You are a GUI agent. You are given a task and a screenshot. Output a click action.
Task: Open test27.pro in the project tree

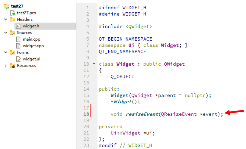(x=27, y=13)
